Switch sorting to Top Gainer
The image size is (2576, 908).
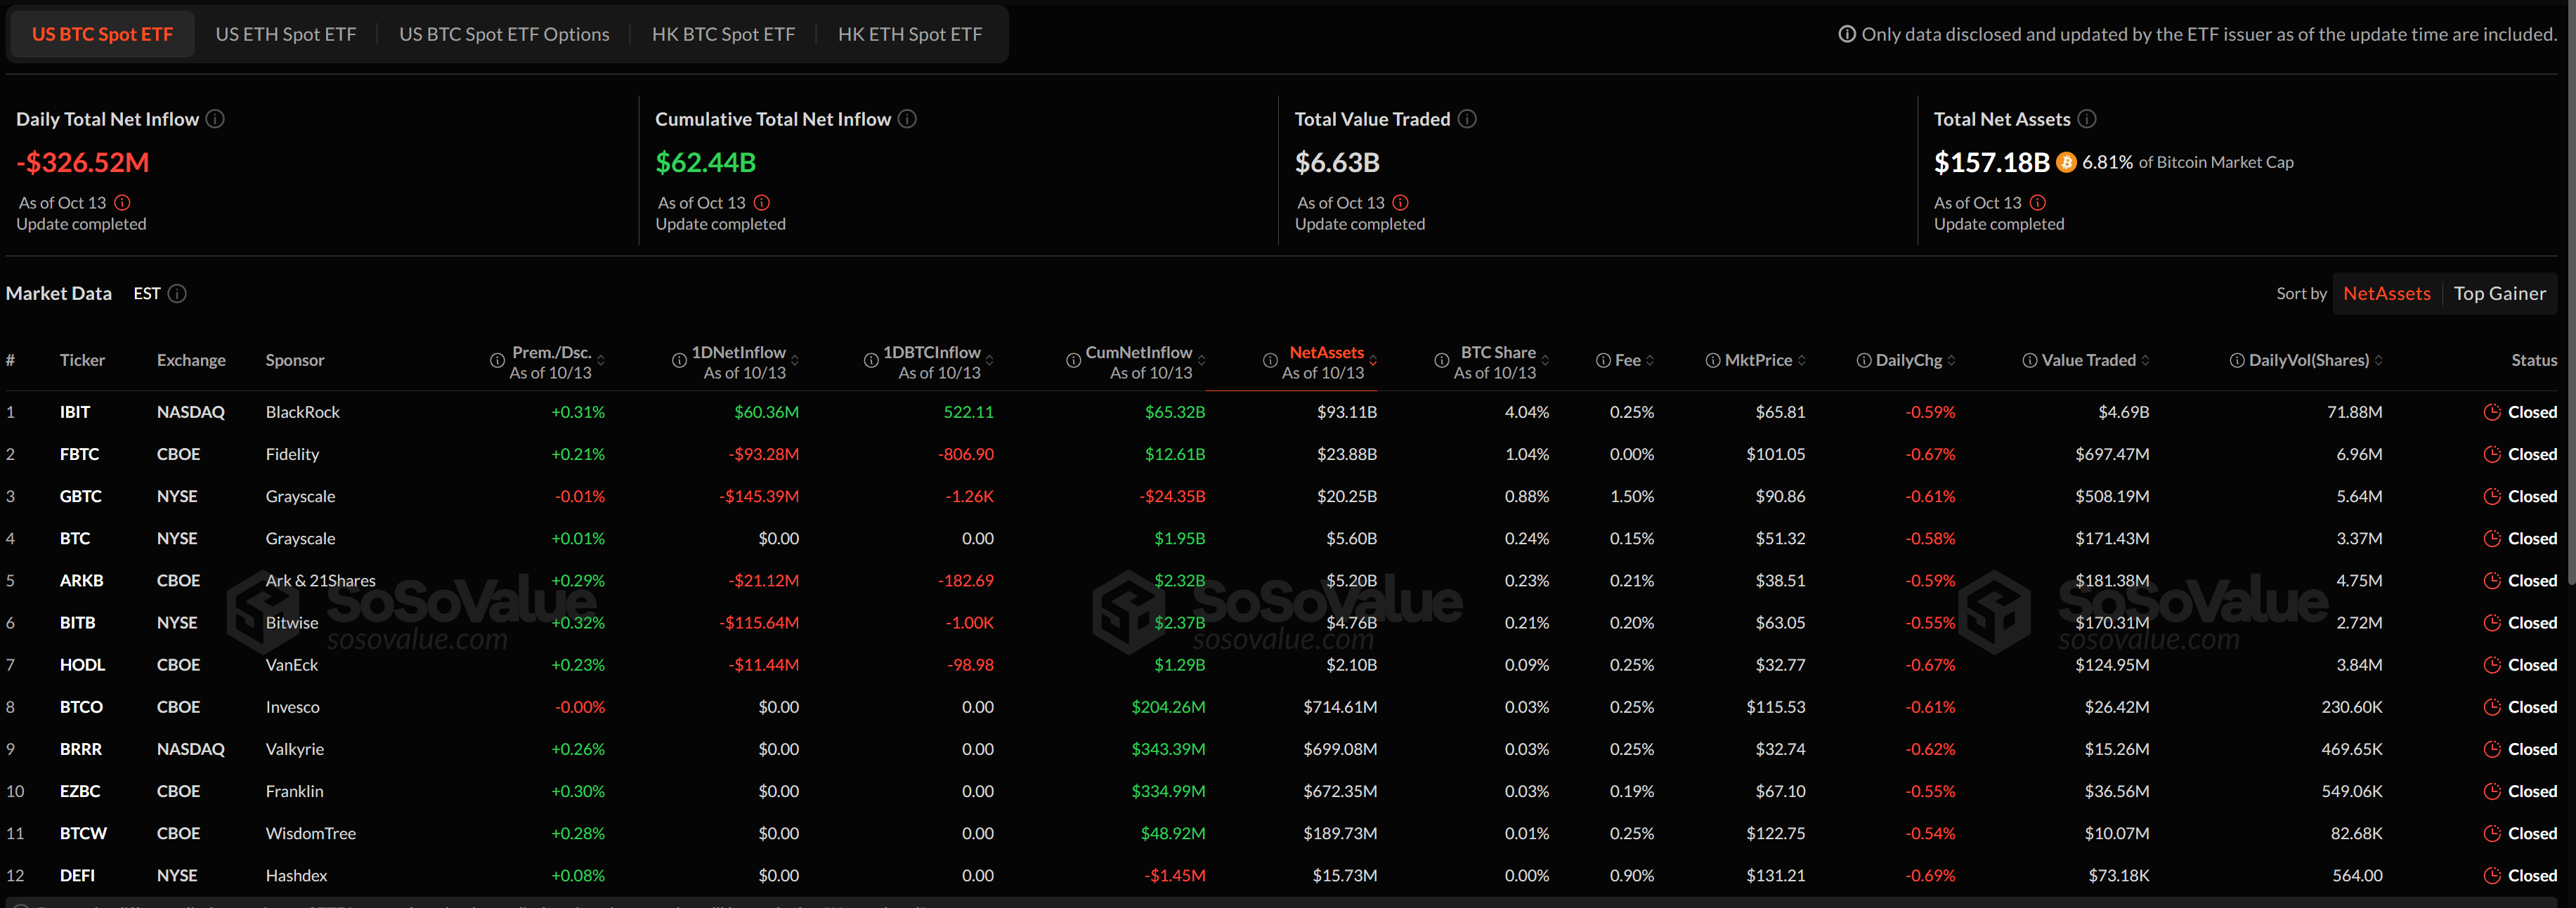[x=2500, y=293]
